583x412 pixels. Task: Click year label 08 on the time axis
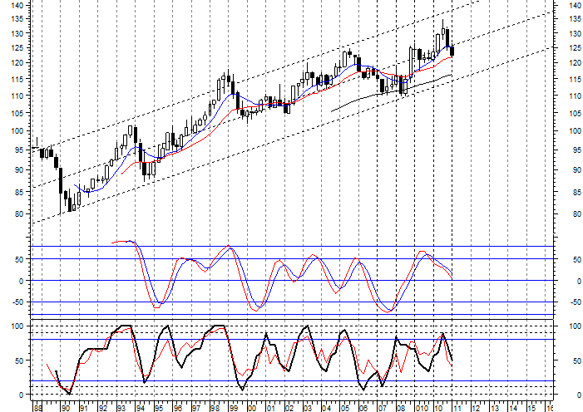pos(400,409)
